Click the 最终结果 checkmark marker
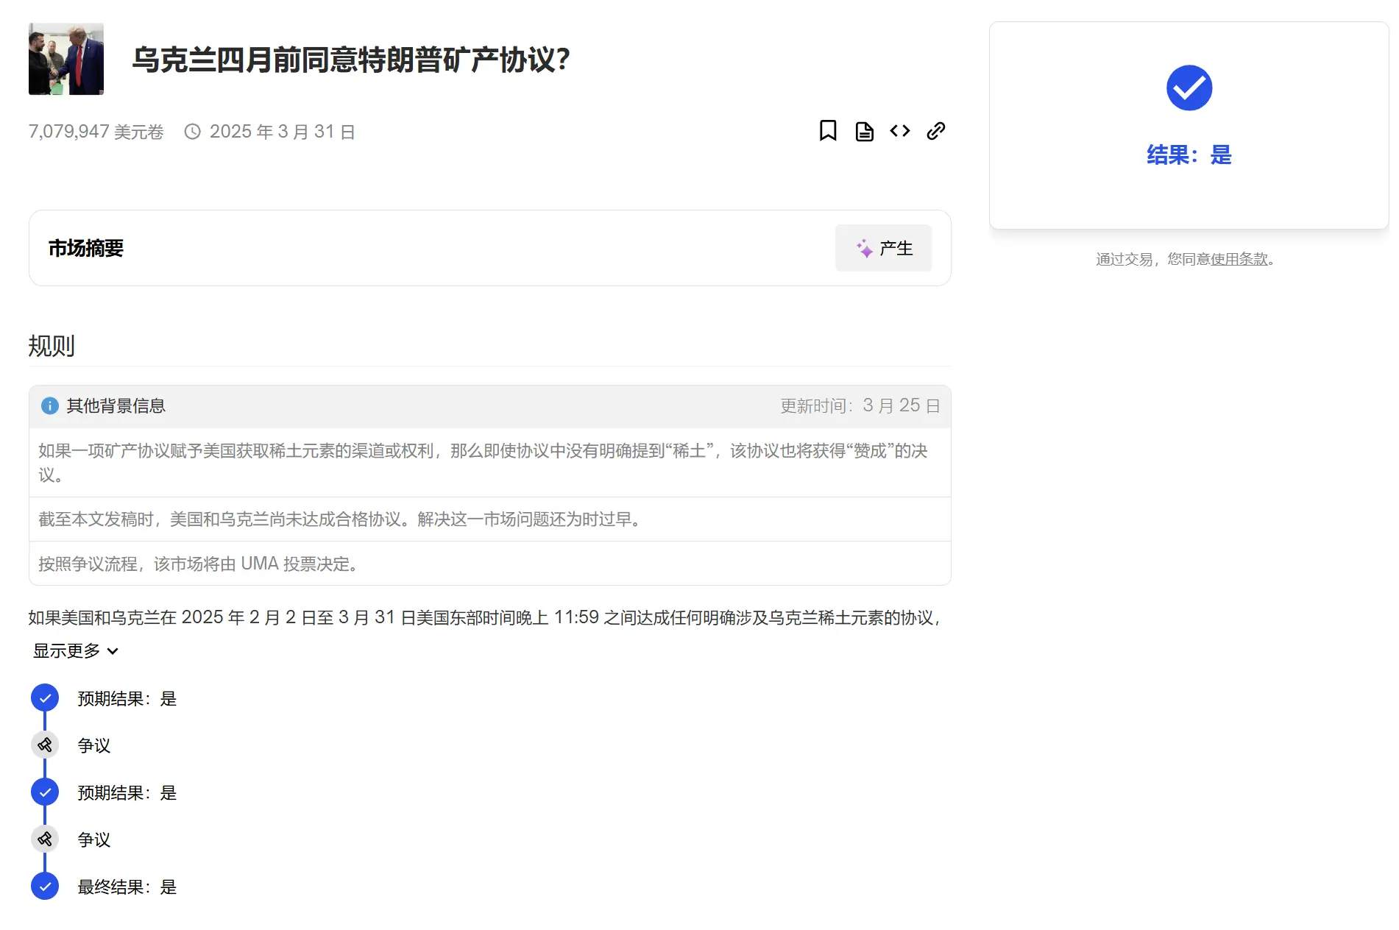Screen dimensions: 1399x930 point(45,887)
